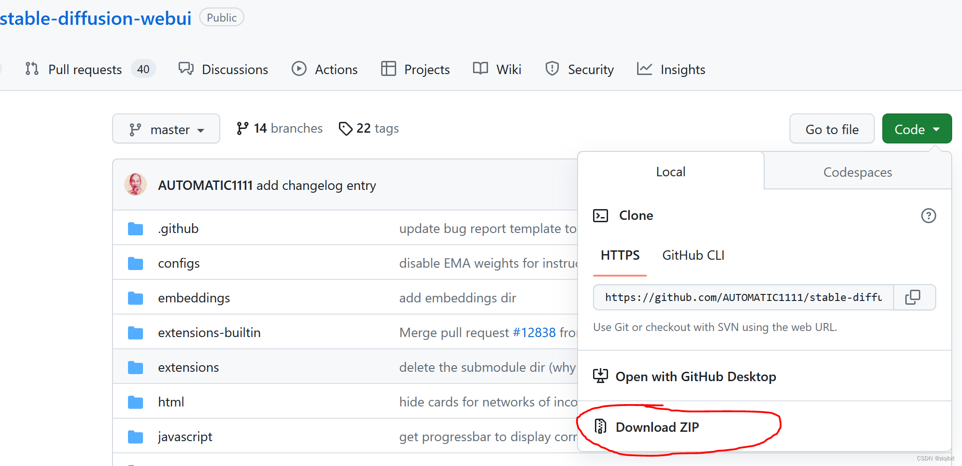Click the tags label icon

tap(346, 128)
